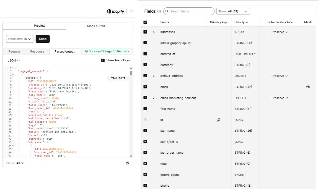Image resolution: width=319 pixels, height=189 pixels.
Task: Click the Send button
Action: (x=43, y=39)
